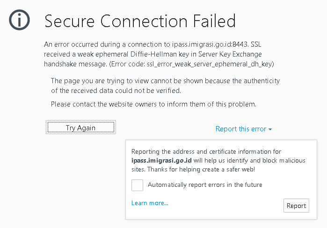The height and width of the screenshot is (228, 327).
Task: Click the 'Please contact the website owners' sentence
Action: [153, 104]
